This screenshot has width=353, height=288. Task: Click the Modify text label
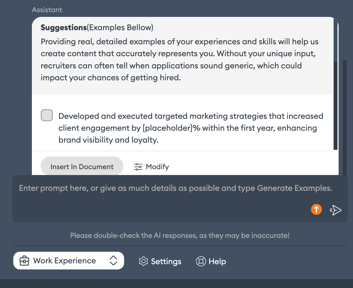tap(157, 167)
